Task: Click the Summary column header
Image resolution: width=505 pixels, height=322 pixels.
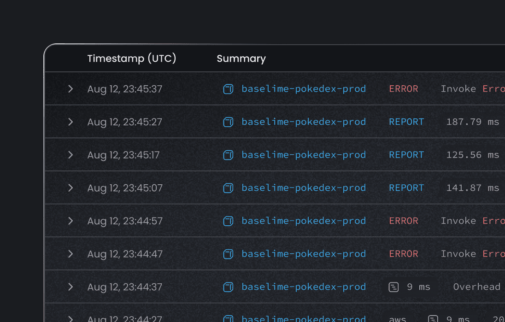Action: tap(241, 59)
